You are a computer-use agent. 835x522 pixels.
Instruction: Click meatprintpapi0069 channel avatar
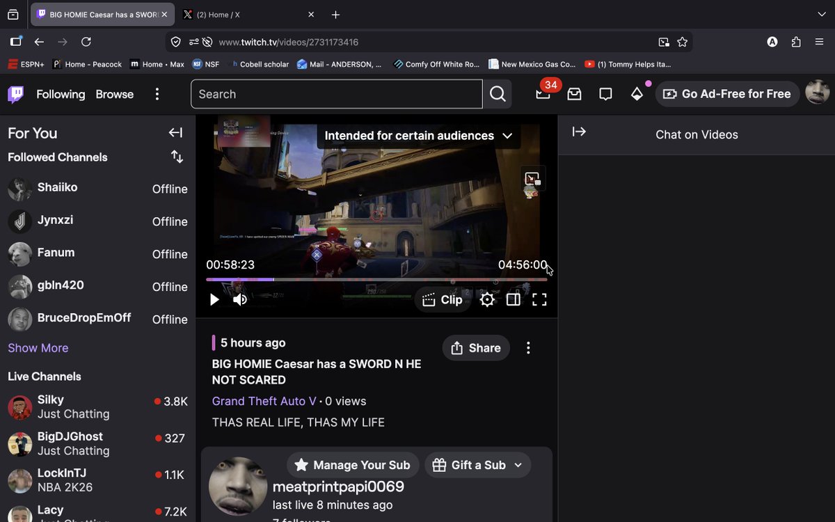tap(238, 486)
